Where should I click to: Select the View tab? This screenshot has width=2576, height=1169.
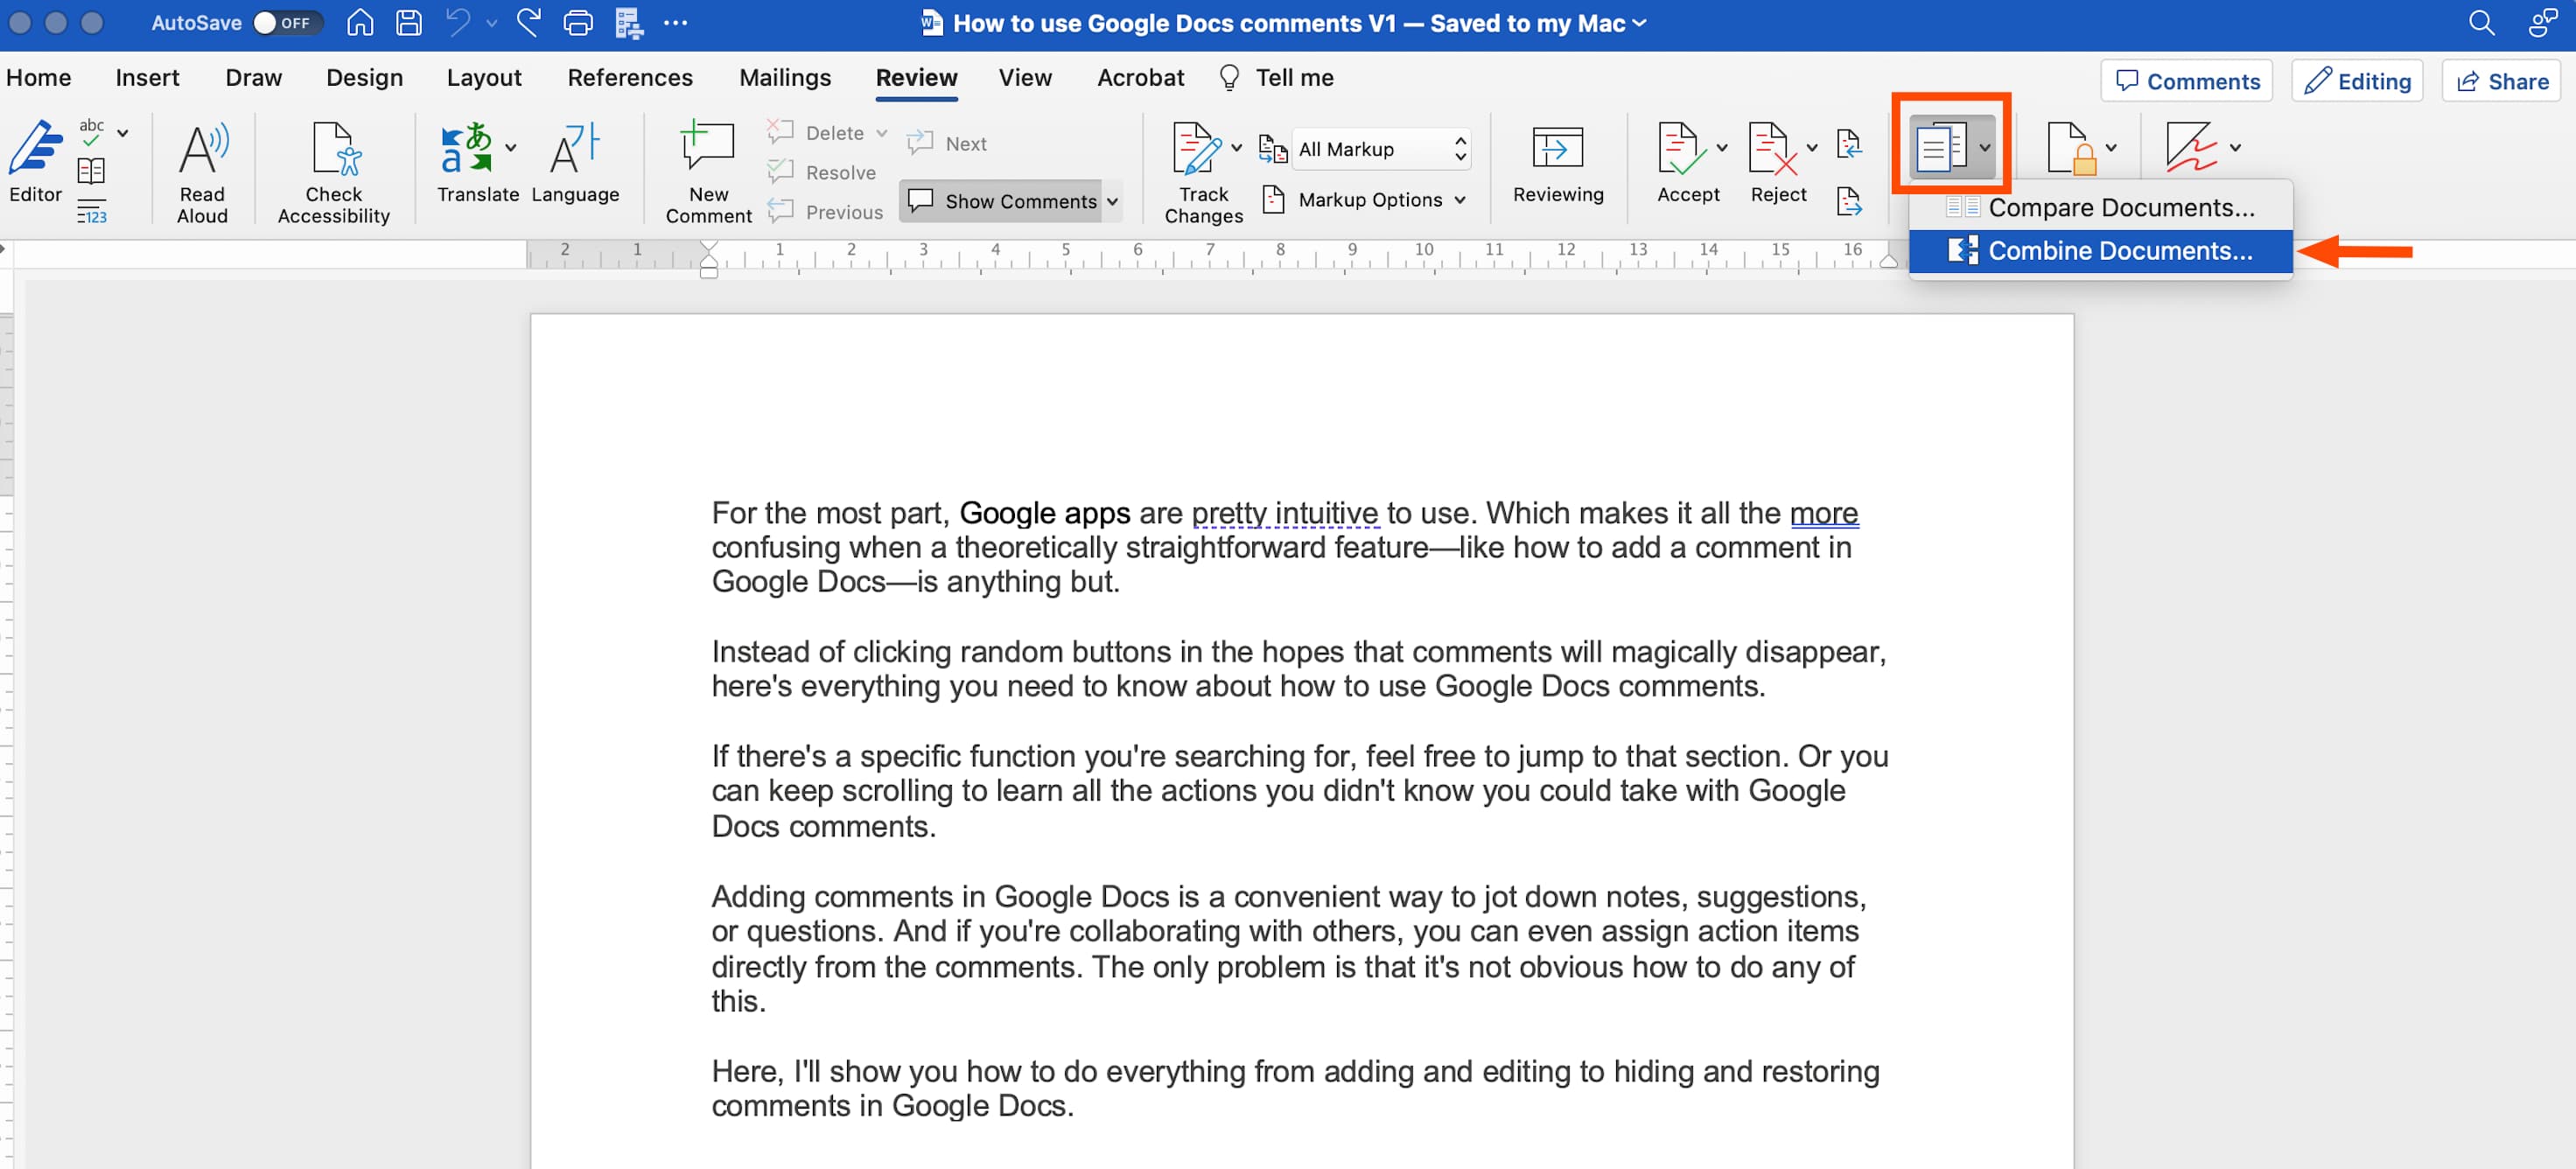tap(1025, 78)
